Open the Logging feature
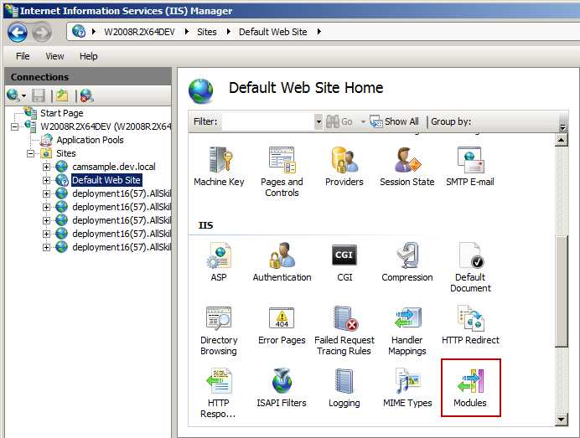 [344, 388]
